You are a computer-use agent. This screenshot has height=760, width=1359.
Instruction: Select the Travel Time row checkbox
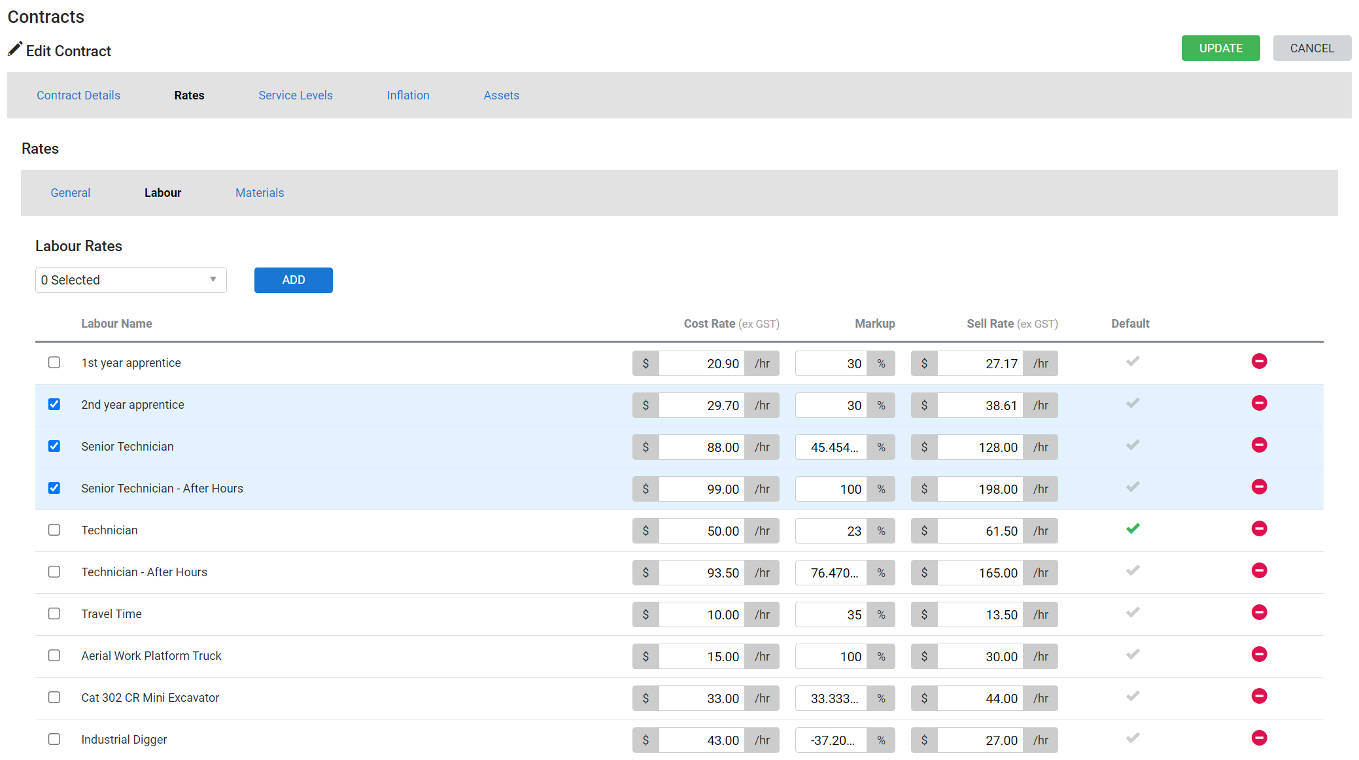54,613
